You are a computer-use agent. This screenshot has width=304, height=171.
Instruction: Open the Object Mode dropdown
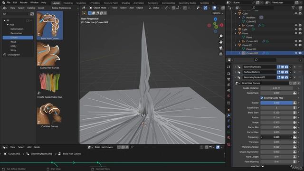[99, 8]
